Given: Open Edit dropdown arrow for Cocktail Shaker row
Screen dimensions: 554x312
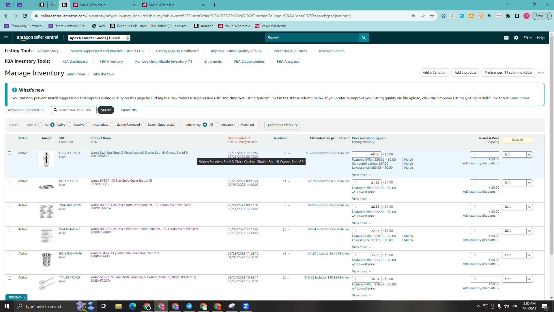Looking at the screenshot, I should click(x=529, y=155).
